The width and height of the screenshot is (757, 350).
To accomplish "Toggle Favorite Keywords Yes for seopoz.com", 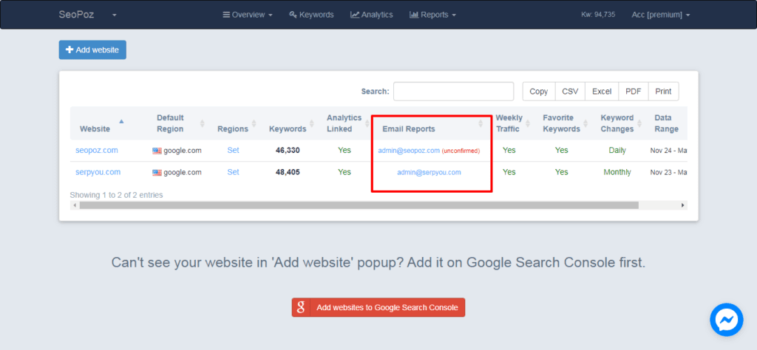I will click(x=562, y=151).
